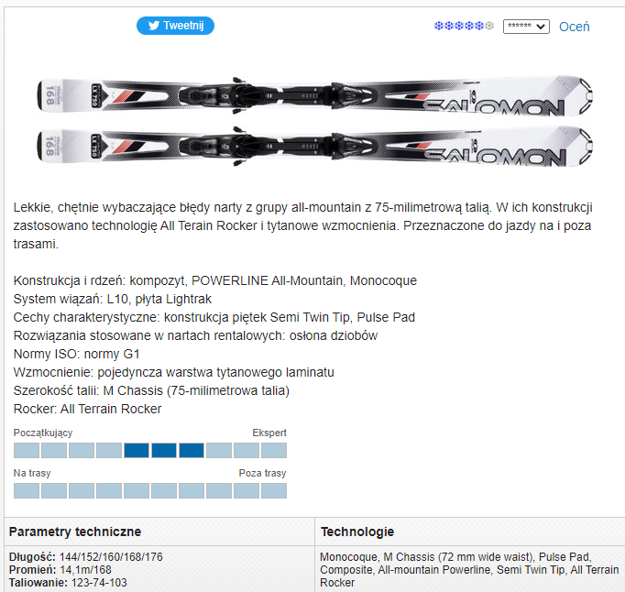
Task: Click the fourth blue snowflake rating icon
Action: [x=469, y=26]
